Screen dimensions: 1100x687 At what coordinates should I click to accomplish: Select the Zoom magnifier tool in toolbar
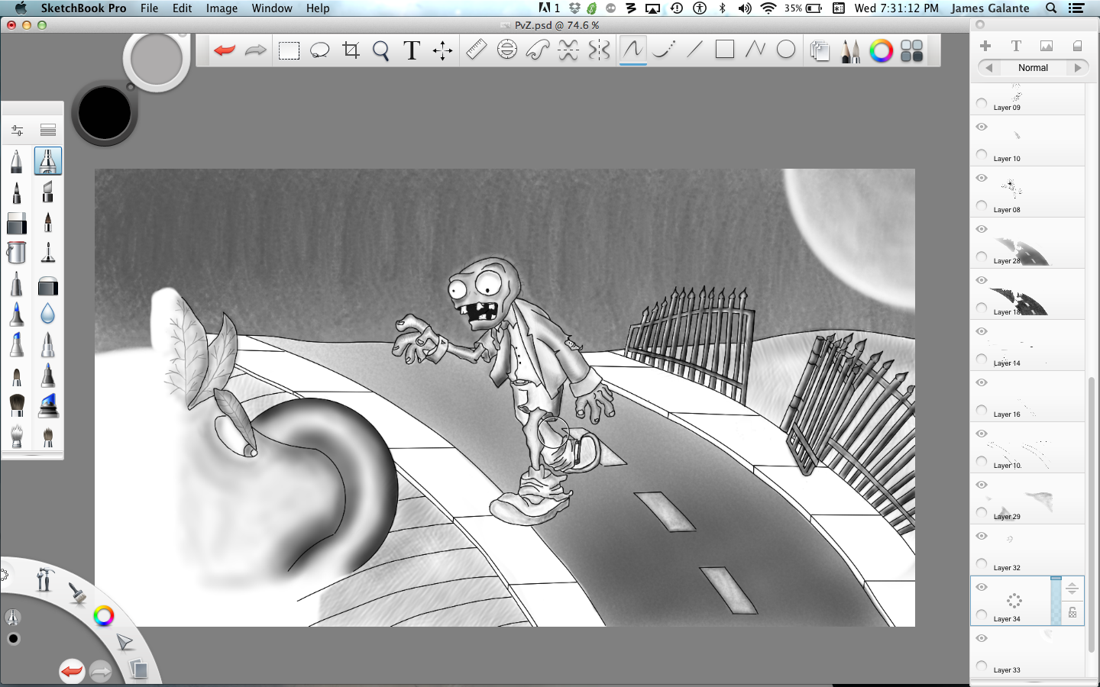click(x=380, y=51)
